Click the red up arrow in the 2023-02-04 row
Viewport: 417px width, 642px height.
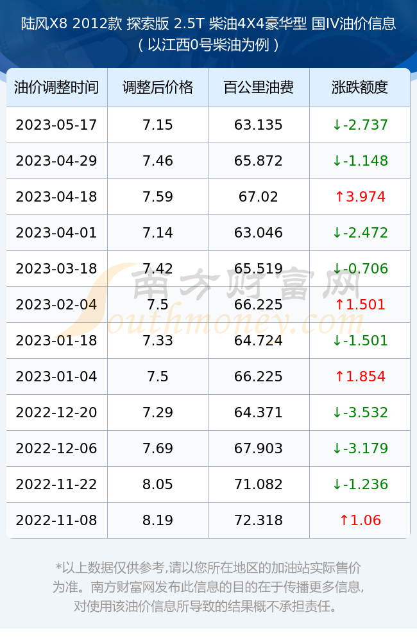tap(339, 304)
